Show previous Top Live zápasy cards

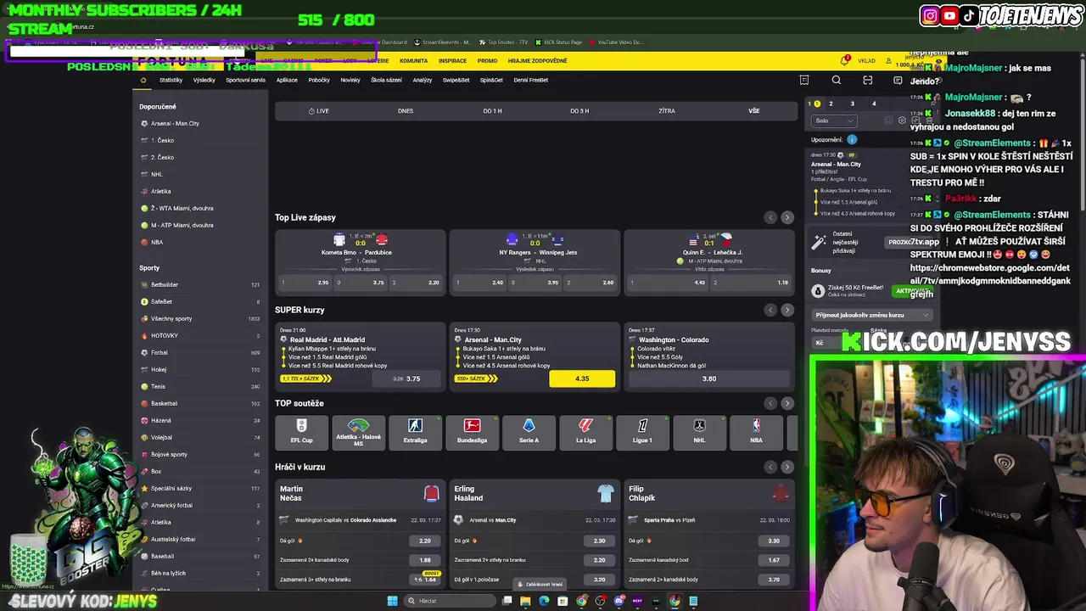770,217
